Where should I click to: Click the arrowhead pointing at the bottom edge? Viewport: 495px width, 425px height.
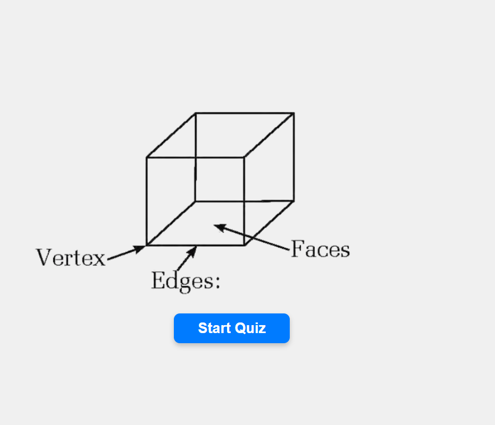coord(192,250)
